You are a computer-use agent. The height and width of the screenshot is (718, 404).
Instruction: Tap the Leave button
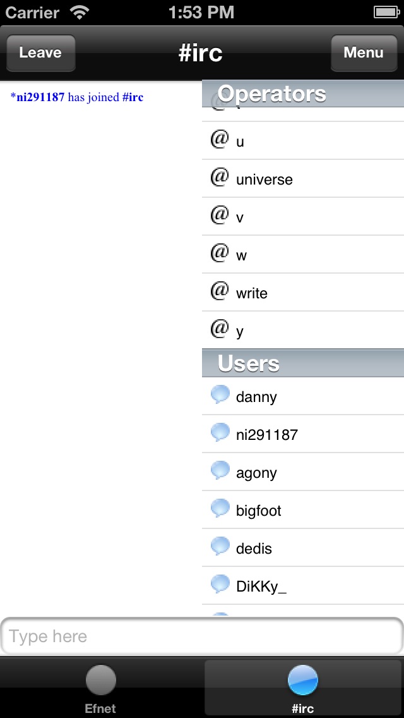tap(41, 52)
